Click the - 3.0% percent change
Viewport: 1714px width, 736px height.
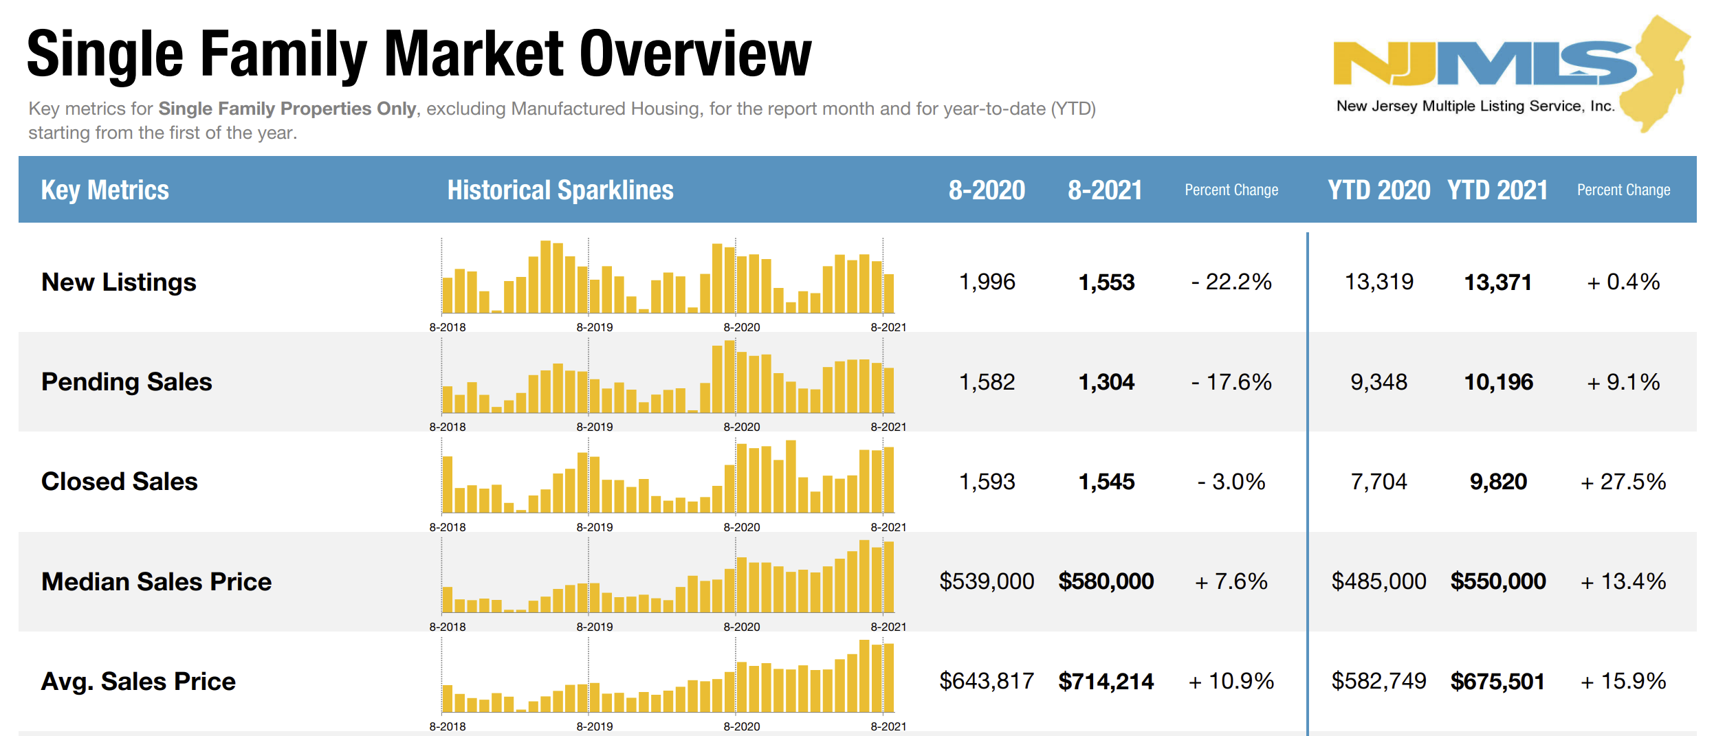(1231, 481)
